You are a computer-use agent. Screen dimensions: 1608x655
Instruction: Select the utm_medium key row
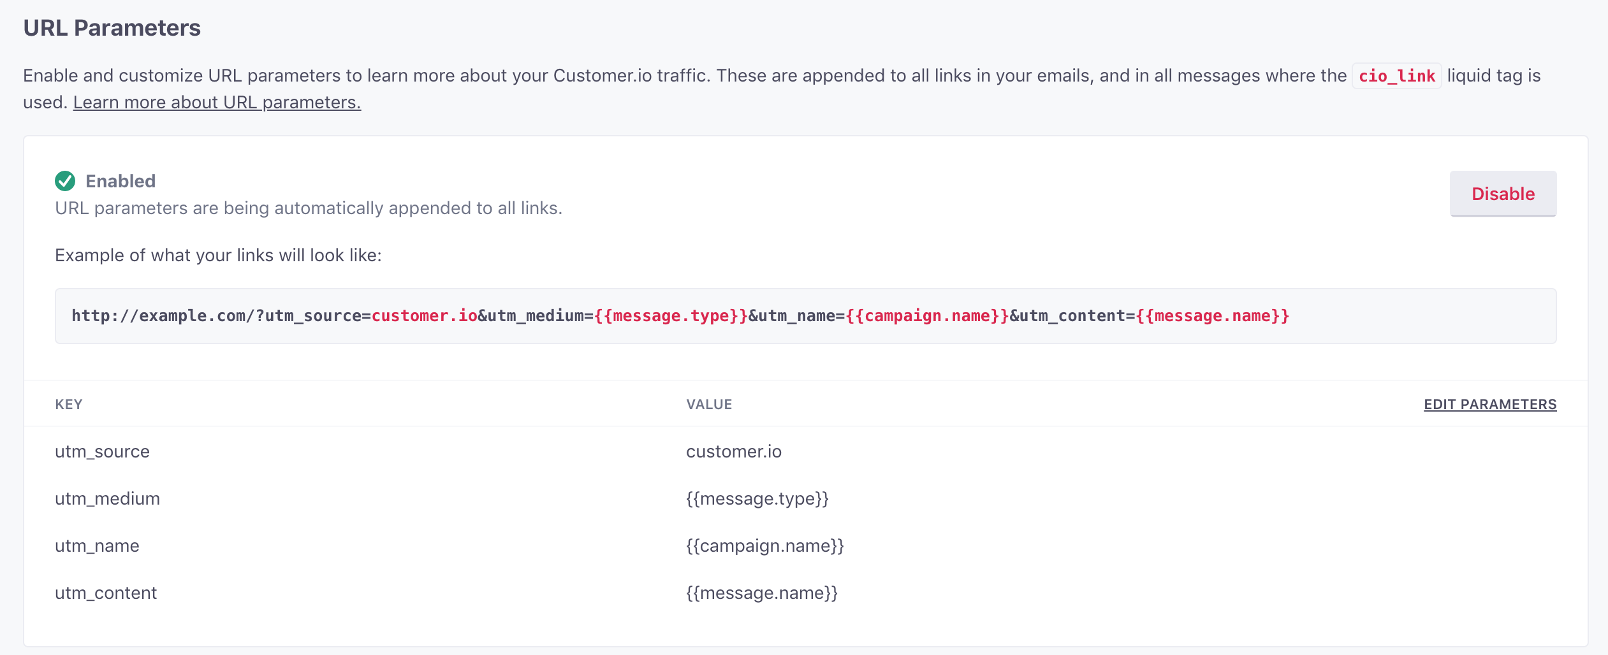point(107,499)
